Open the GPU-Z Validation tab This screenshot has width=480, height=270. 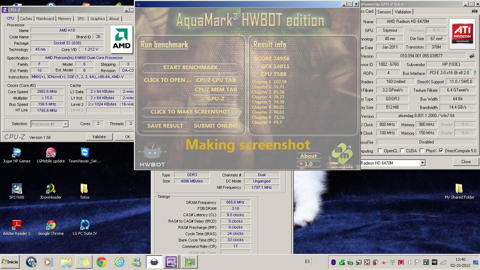click(403, 12)
